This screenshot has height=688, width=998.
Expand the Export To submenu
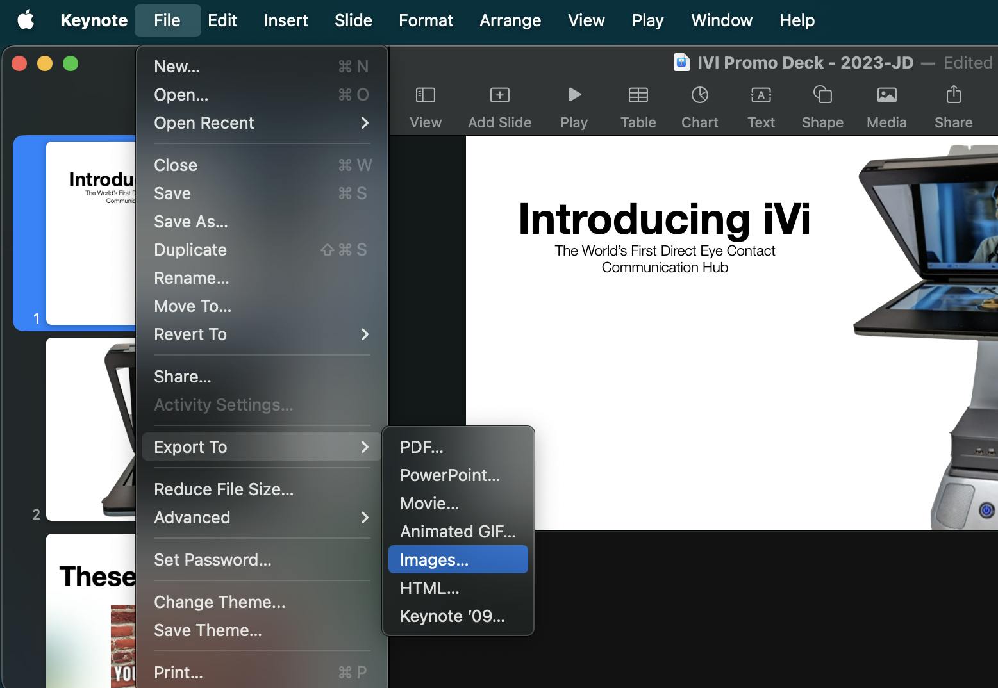(x=262, y=447)
